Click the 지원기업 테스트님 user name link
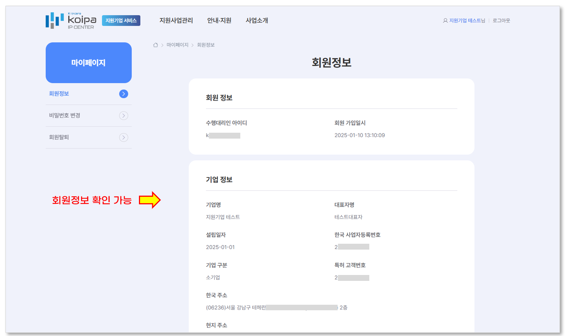Viewport: 565px width, 336px height. [467, 21]
